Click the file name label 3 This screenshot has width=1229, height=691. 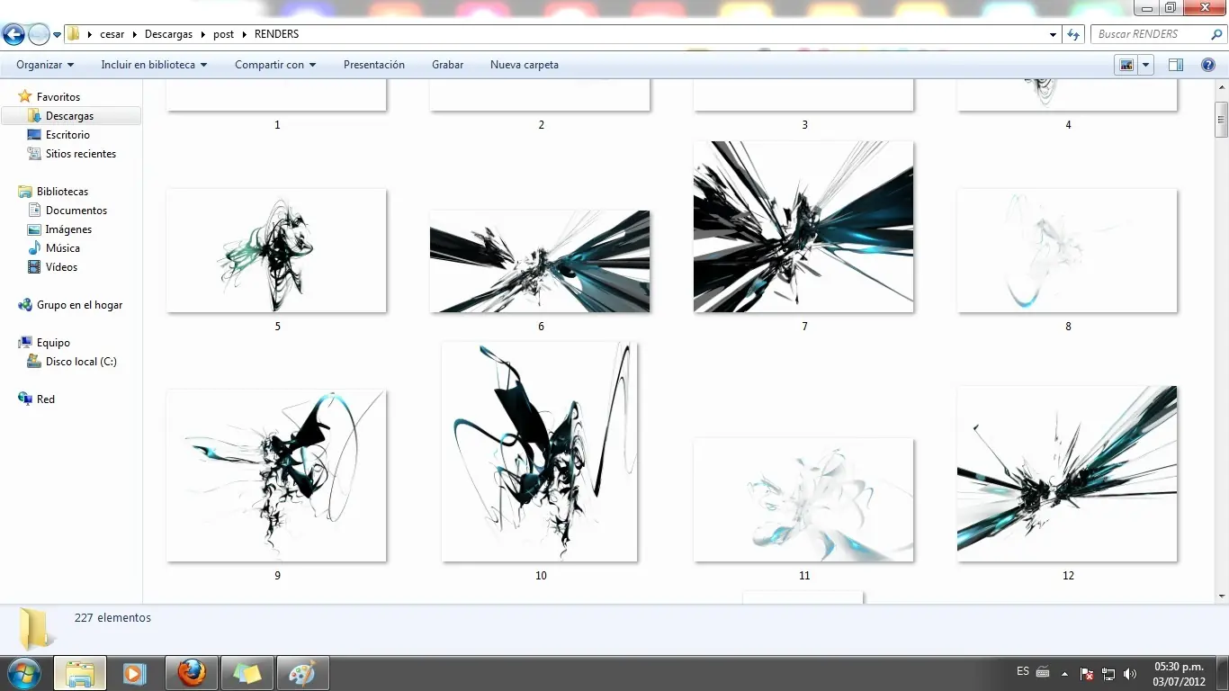[804, 125]
